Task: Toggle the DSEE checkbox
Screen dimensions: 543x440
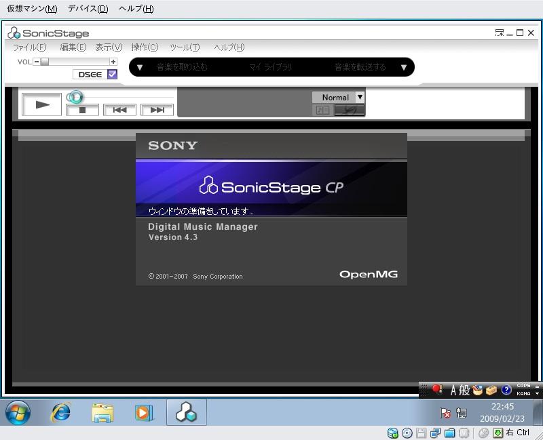Action: tap(112, 75)
